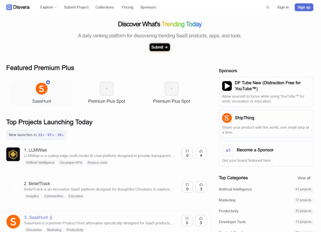The height and width of the screenshot is (232, 321).
Task: Select the Developer APIs tag
Action: point(71,162)
